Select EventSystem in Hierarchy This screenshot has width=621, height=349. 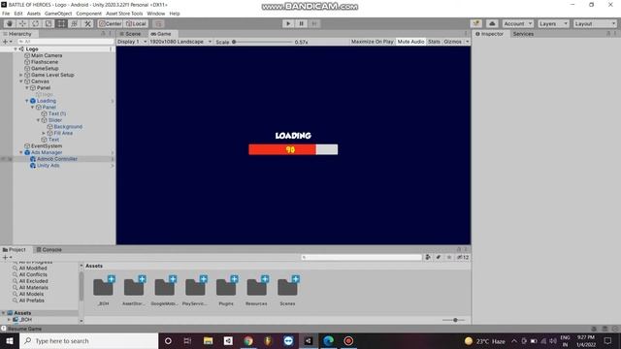pos(47,146)
